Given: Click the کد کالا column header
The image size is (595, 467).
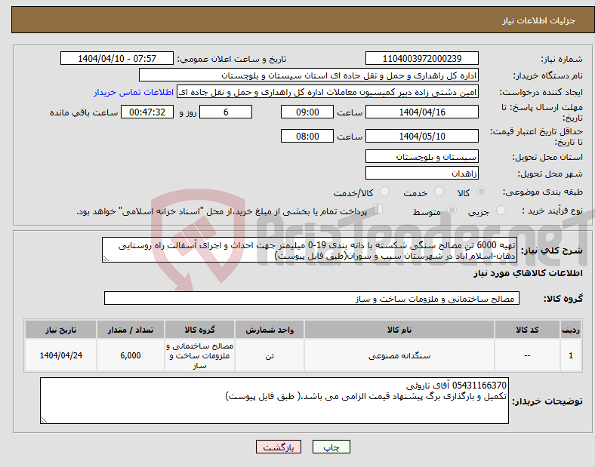Looking at the screenshot, I should [x=527, y=330].
